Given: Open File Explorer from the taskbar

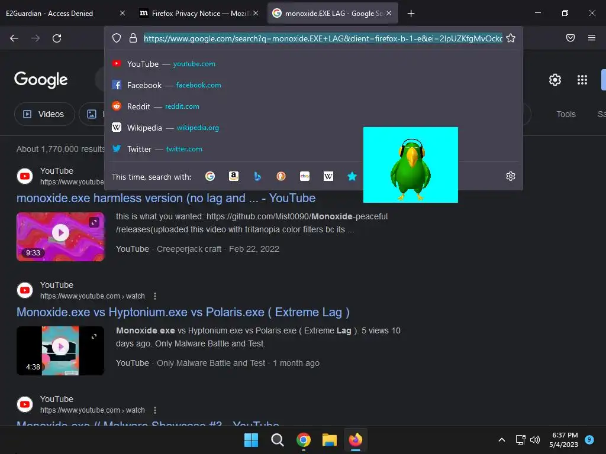Looking at the screenshot, I should pyautogui.click(x=330, y=440).
